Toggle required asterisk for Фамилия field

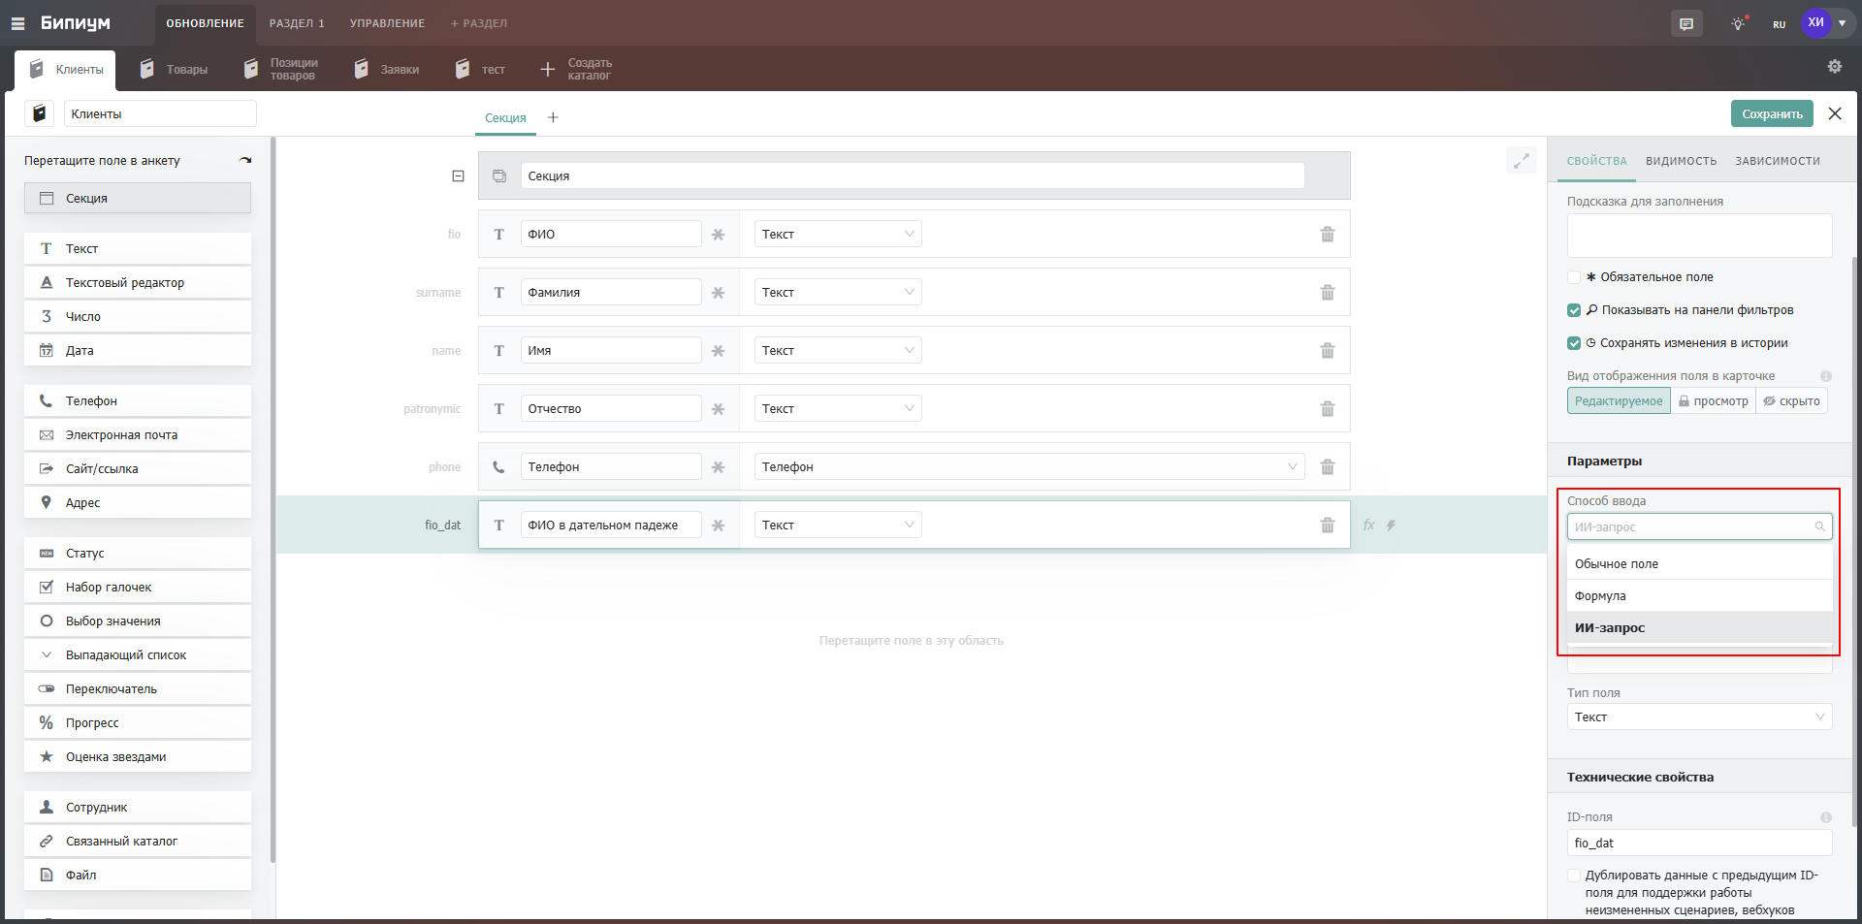click(x=718, y=293)
